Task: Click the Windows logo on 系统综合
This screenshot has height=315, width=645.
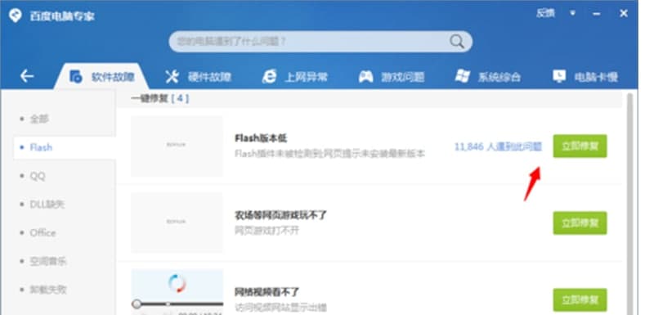Action: click(463, 76)
